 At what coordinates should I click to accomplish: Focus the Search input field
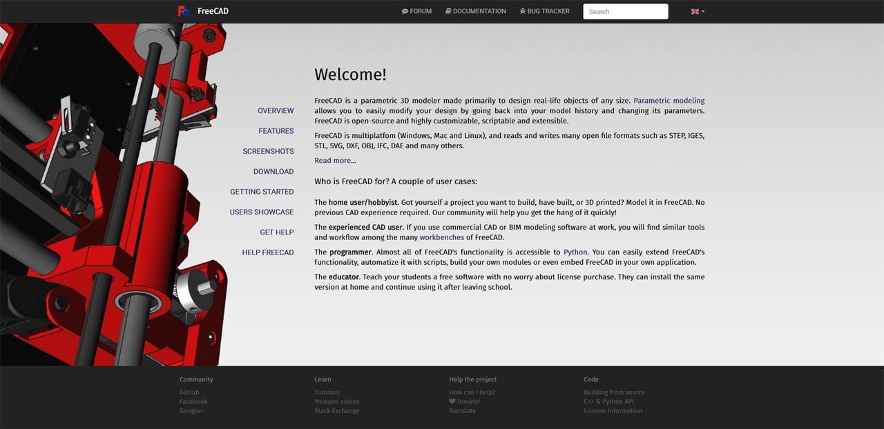click(626, 11)
